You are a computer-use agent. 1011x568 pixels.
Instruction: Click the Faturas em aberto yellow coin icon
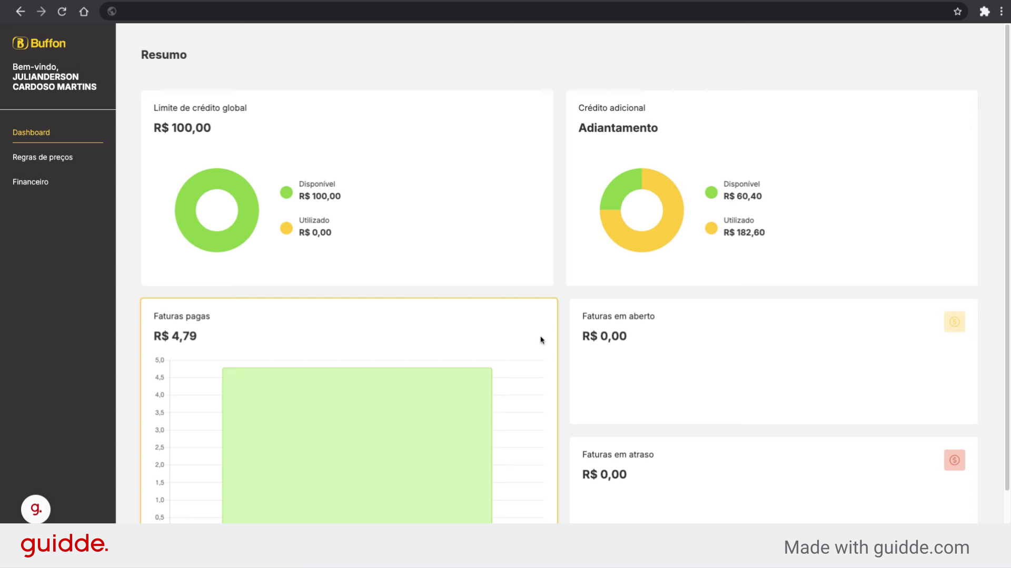point(954,322)
